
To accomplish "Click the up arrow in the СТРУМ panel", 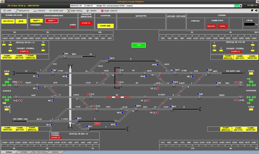I will pyautogui.click(x=257, y=25).
